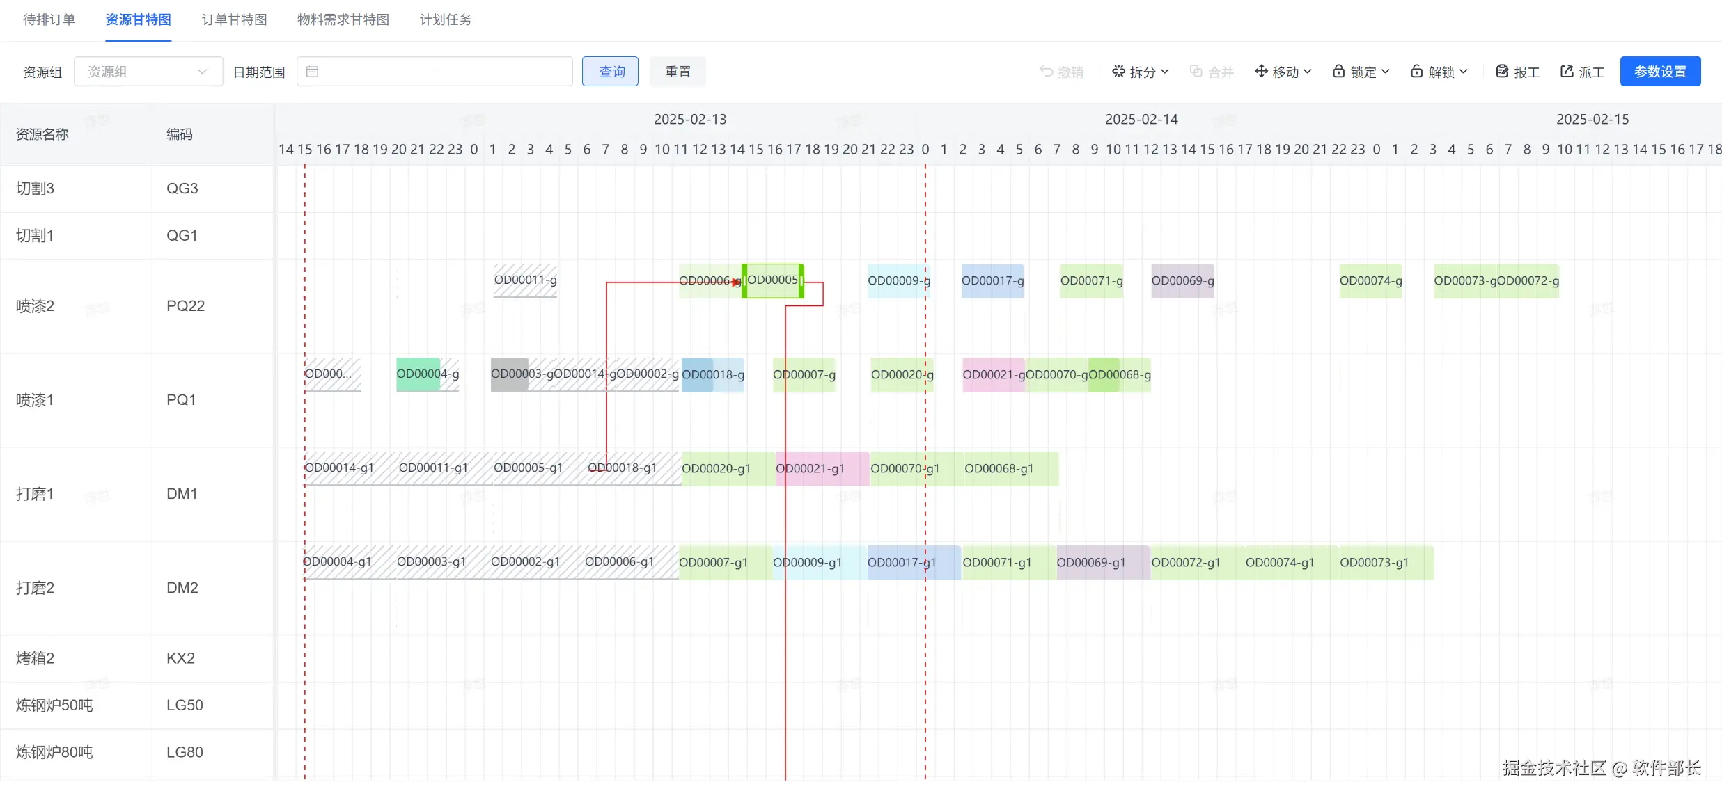The width and height of the screenshot is (1722, 798).
Task: Select the green OD00005 task bar
Action: pos(772,280)
